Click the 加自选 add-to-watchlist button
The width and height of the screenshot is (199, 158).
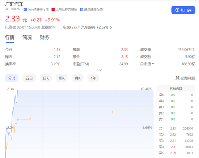click(183, 10)
